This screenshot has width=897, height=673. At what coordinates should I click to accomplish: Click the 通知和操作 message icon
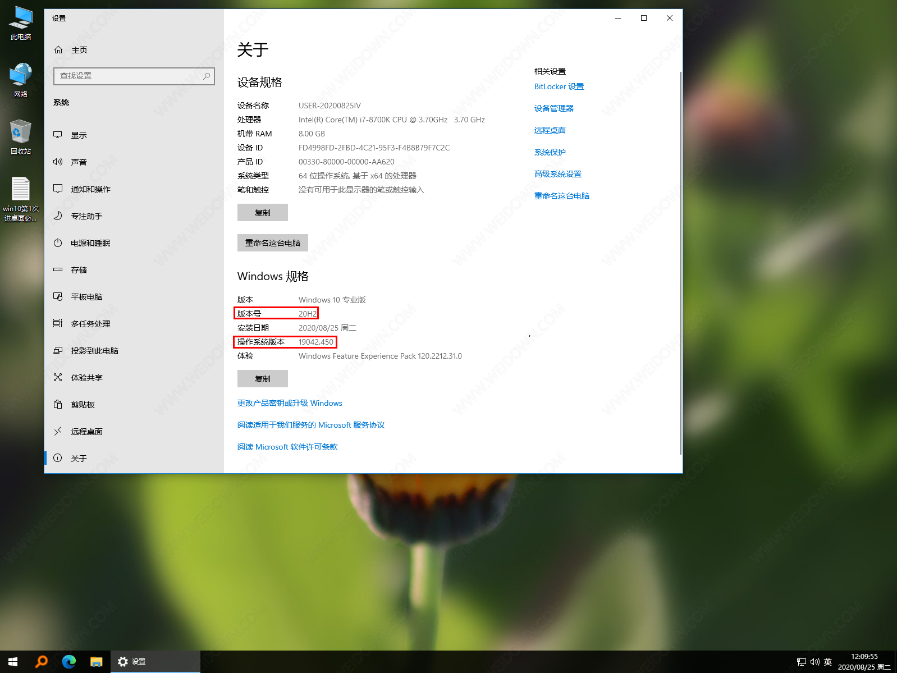tap(58, 189)
